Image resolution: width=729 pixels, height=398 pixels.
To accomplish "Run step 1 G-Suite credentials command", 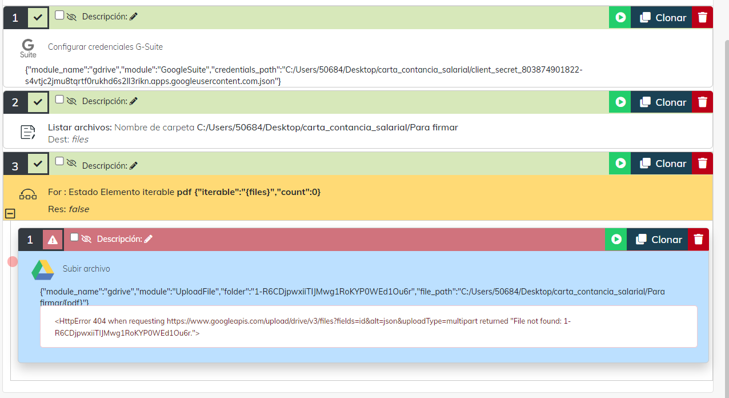I will pyautogui.click(x=620, y=18).
